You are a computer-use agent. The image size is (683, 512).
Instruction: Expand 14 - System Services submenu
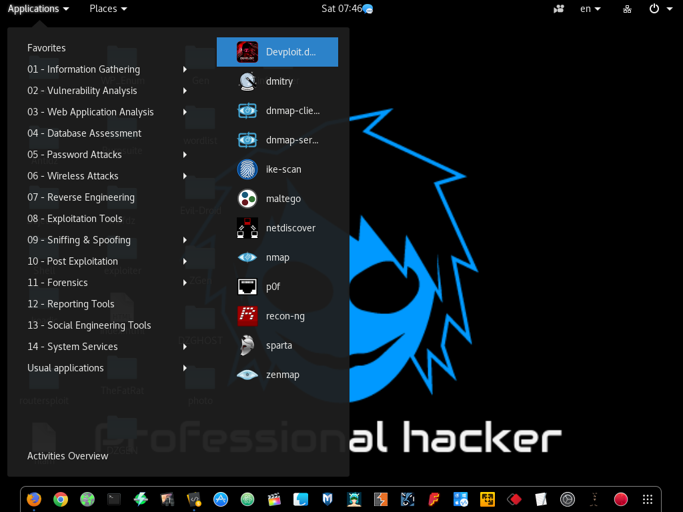(185, 347)
